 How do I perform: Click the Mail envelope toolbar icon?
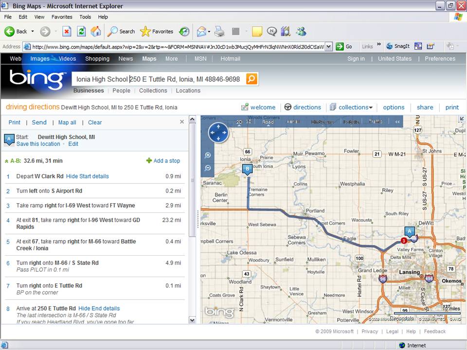click(x=201, y=31)
